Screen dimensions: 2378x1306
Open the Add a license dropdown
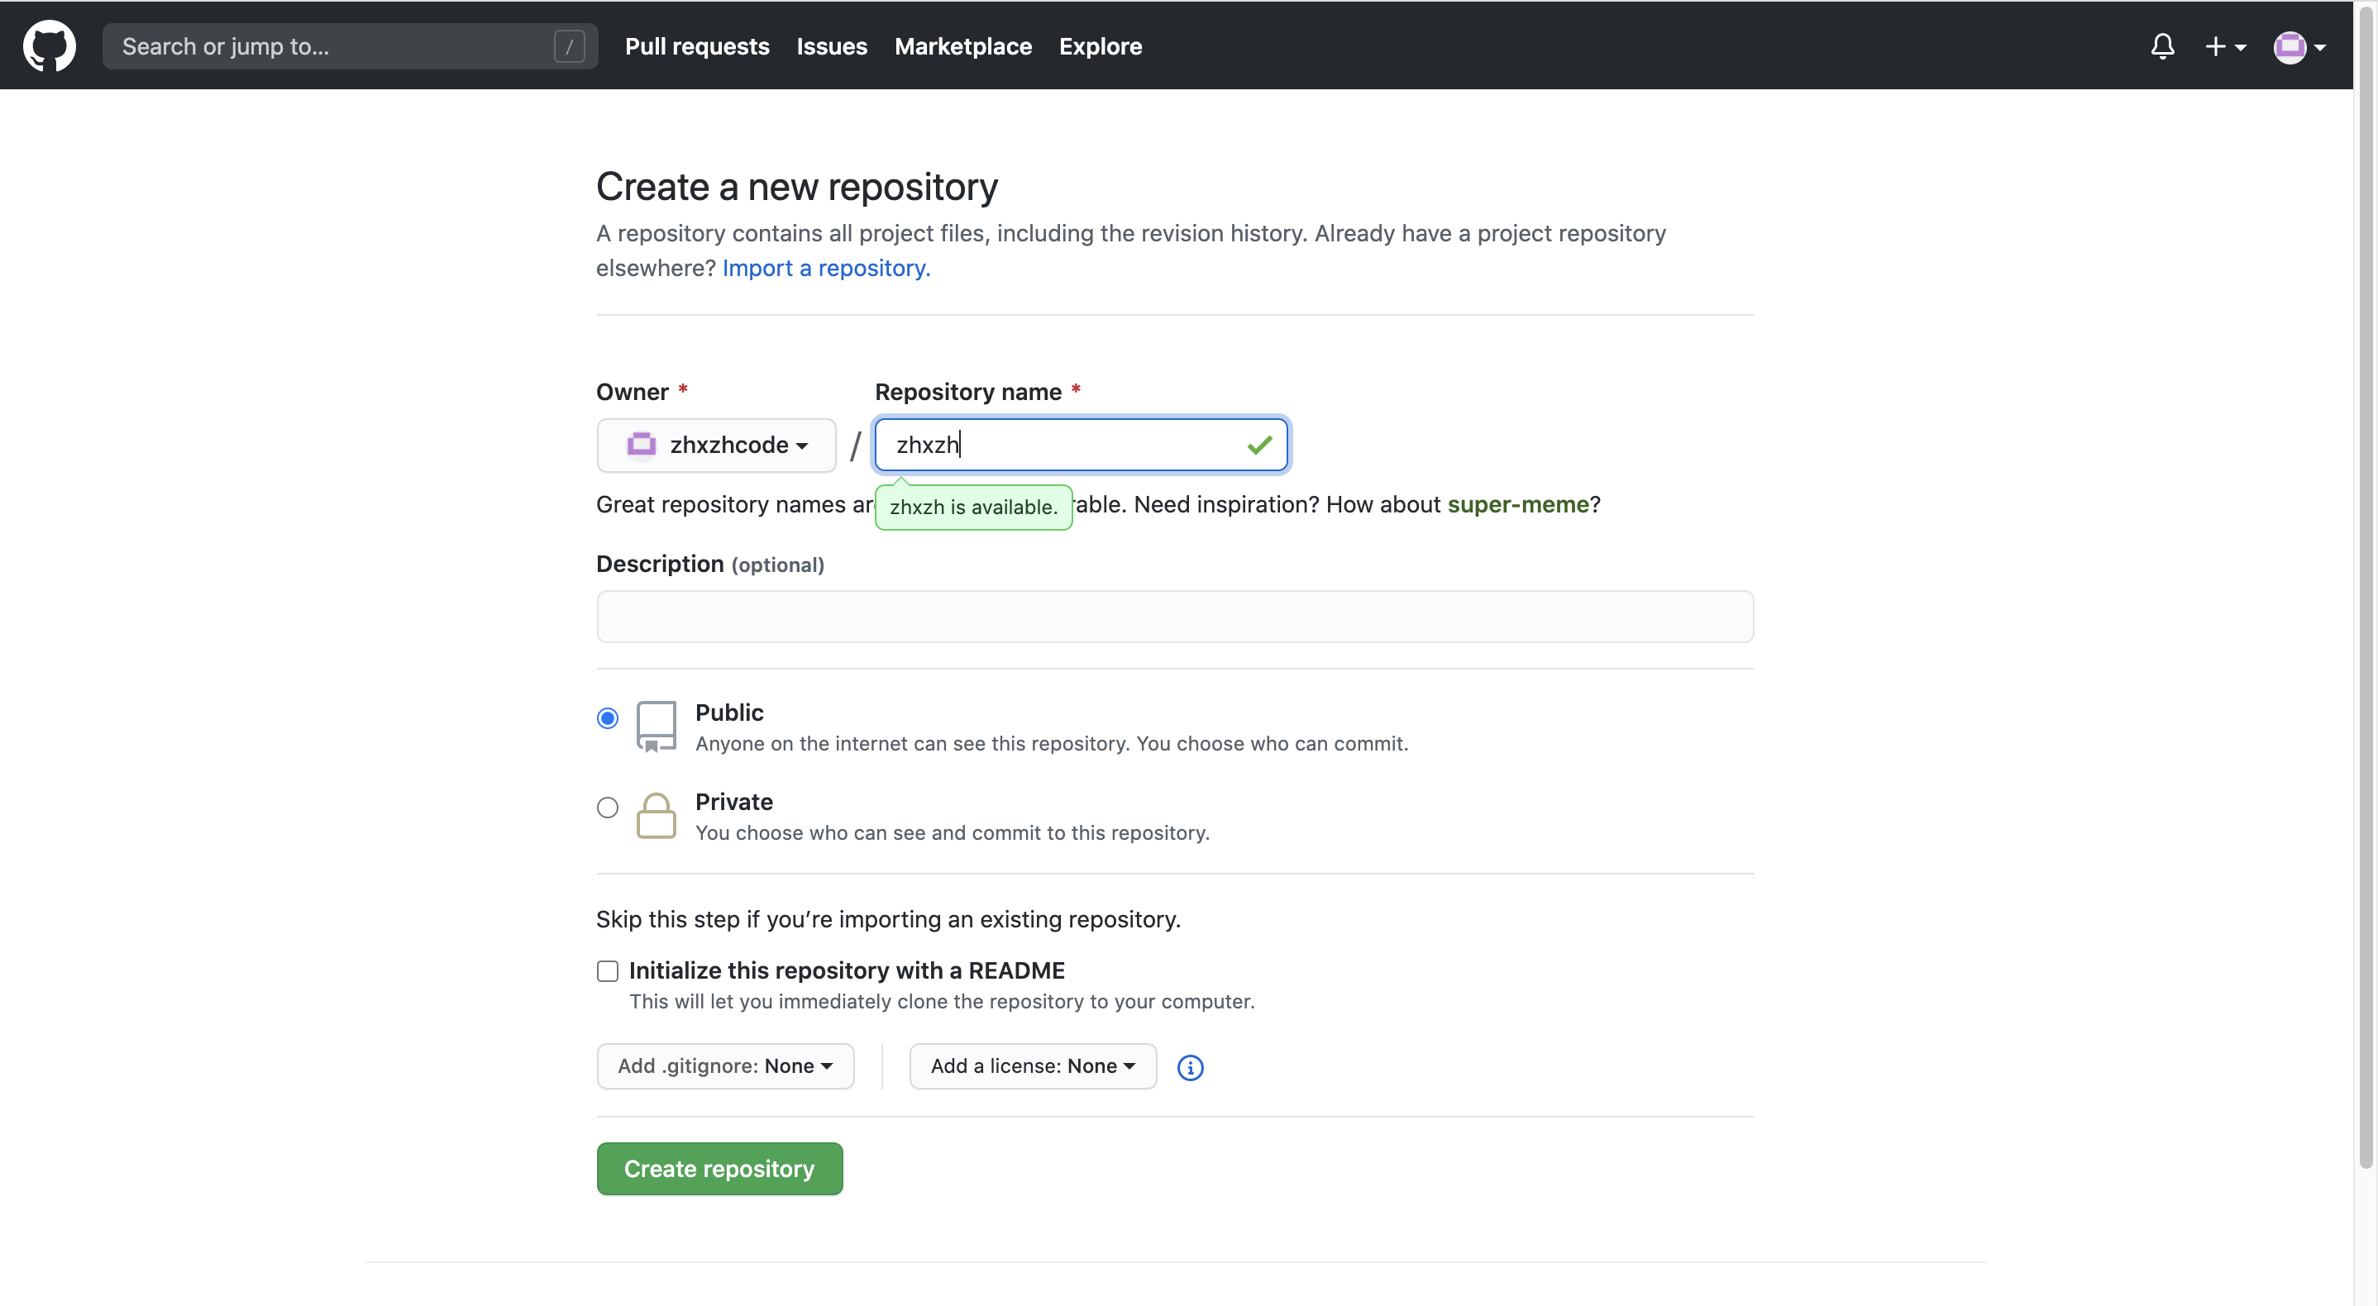1032,1066
